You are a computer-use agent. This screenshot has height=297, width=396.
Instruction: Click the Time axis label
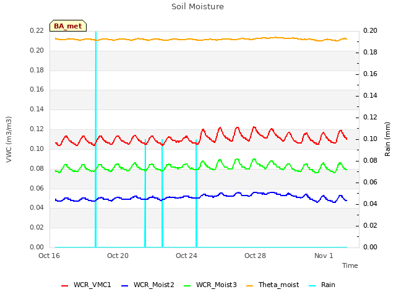click(350, 265)
